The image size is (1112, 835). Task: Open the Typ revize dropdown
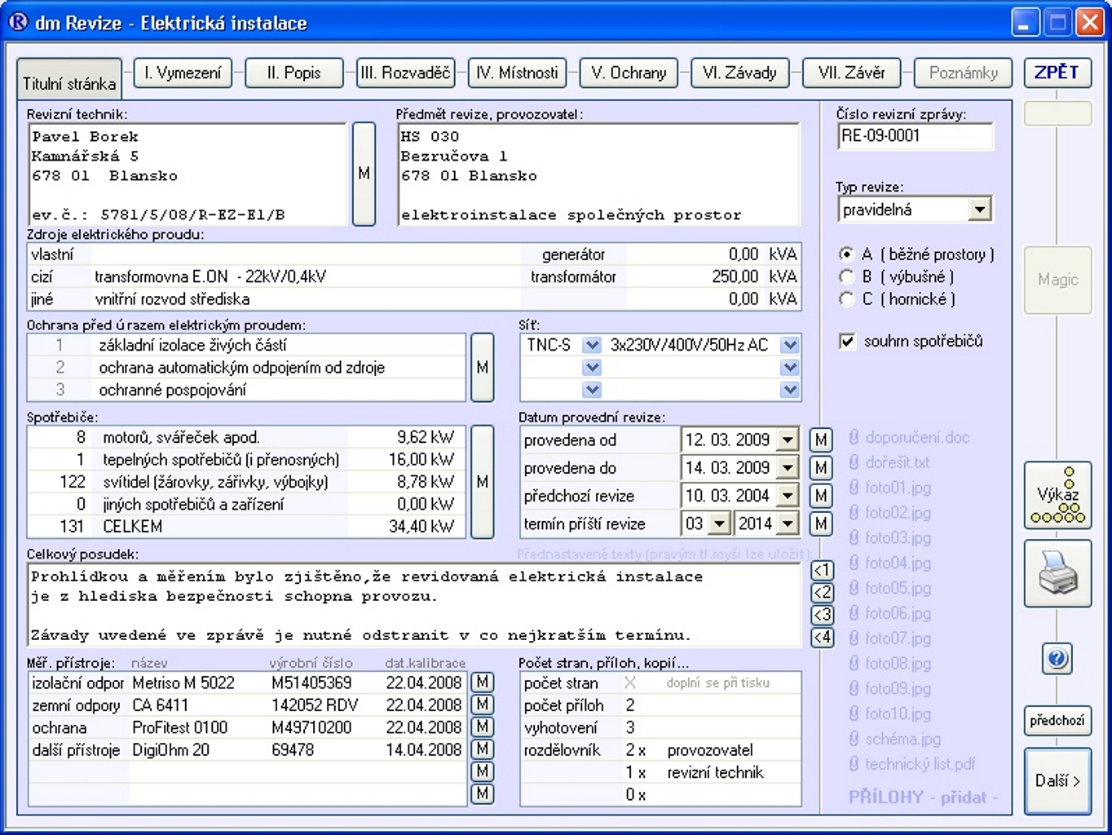pyautogui.click(x=979, y=210)
